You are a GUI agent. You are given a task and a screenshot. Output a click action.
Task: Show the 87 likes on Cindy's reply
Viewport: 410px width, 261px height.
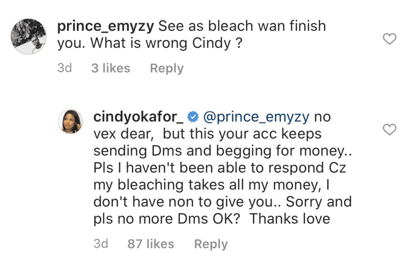tap(151, 244)
